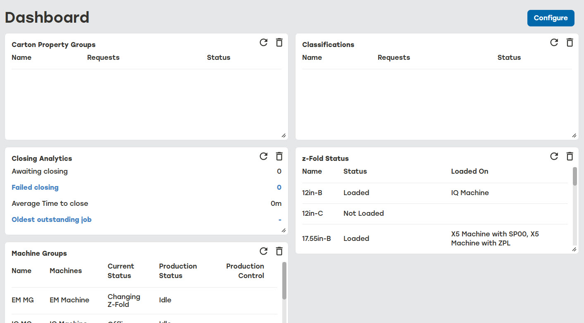The height and width of the screenshot is (323, 584).
Task: Click the Carton Property Groups widget title
Action: pyautogui.click(x=53, y=45)
